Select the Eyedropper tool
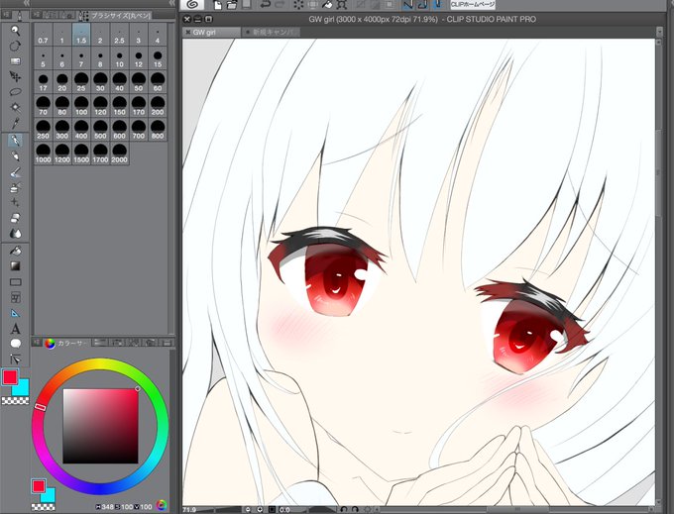Viewport: 674px width, 514px height. tap(16, 123)
